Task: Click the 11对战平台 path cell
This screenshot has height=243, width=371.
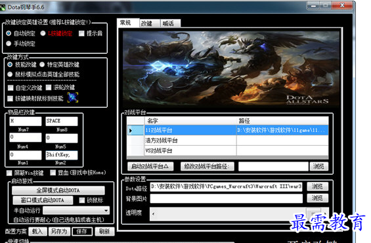Action: click(x=282, y=131)
